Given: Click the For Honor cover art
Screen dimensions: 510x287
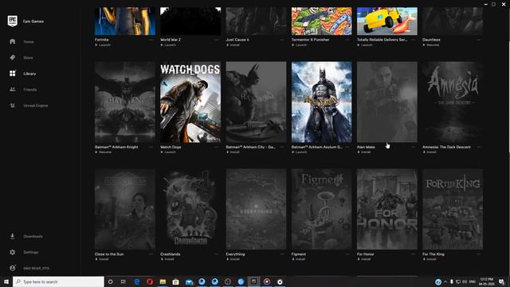Looking at the screenshot, I should coord(387,209).
